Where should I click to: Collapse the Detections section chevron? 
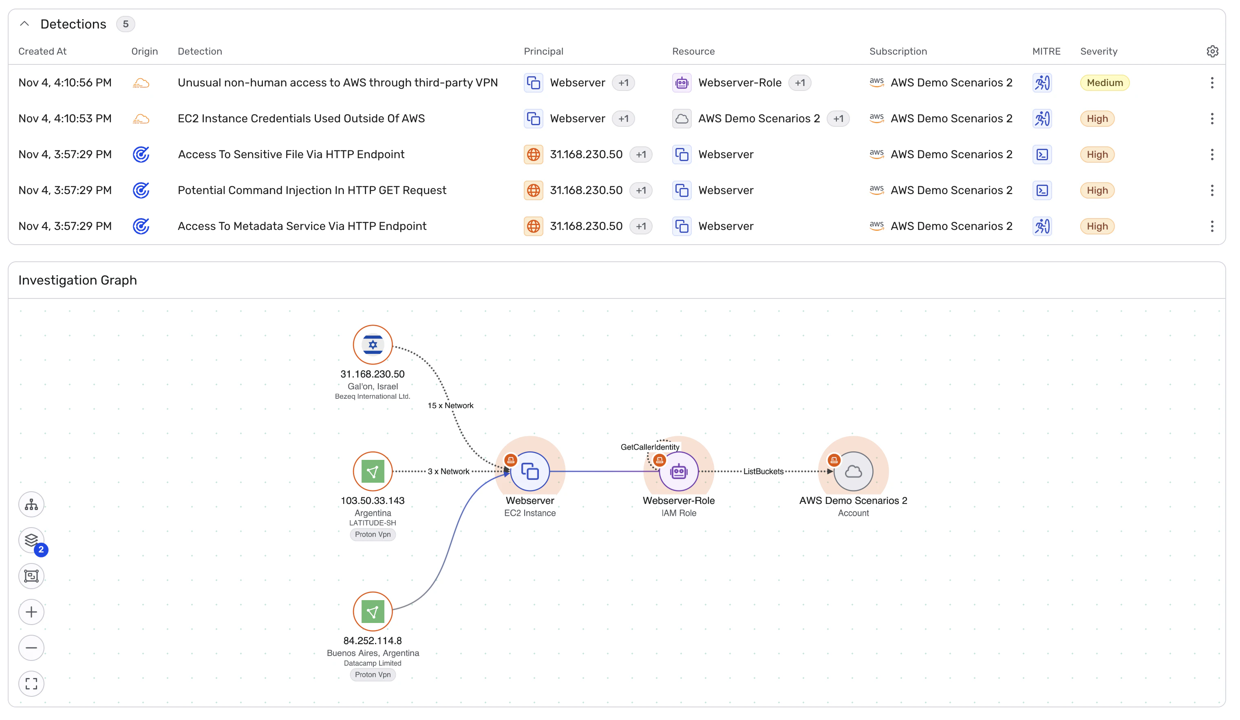24,24
